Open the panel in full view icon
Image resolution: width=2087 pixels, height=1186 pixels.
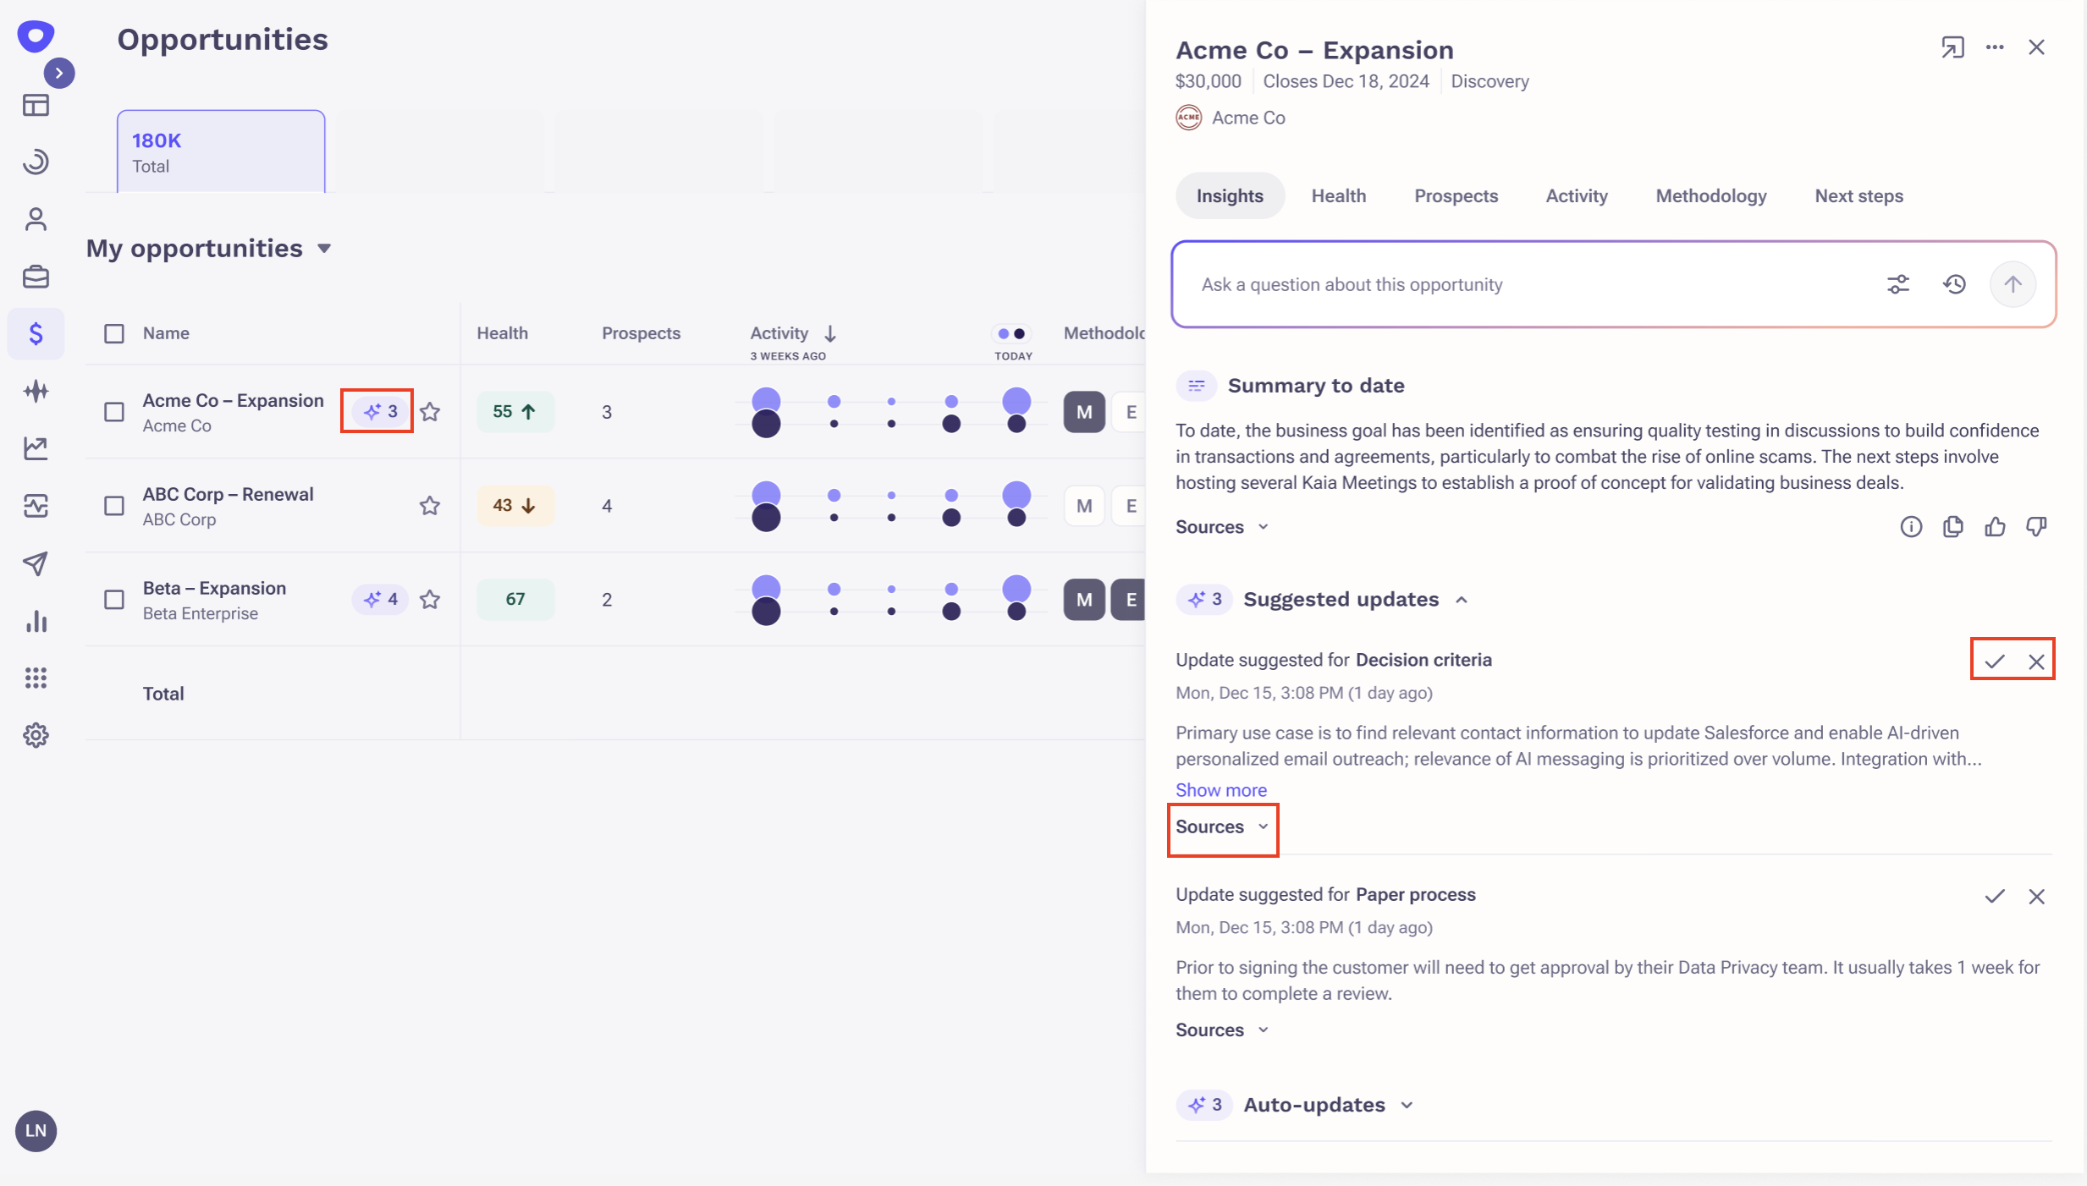(x=1952, y=47)
